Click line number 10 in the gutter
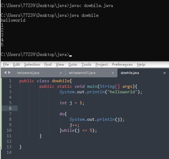This screenshot has width=169, height=159. pyautogui.click(x=9, y=130)
